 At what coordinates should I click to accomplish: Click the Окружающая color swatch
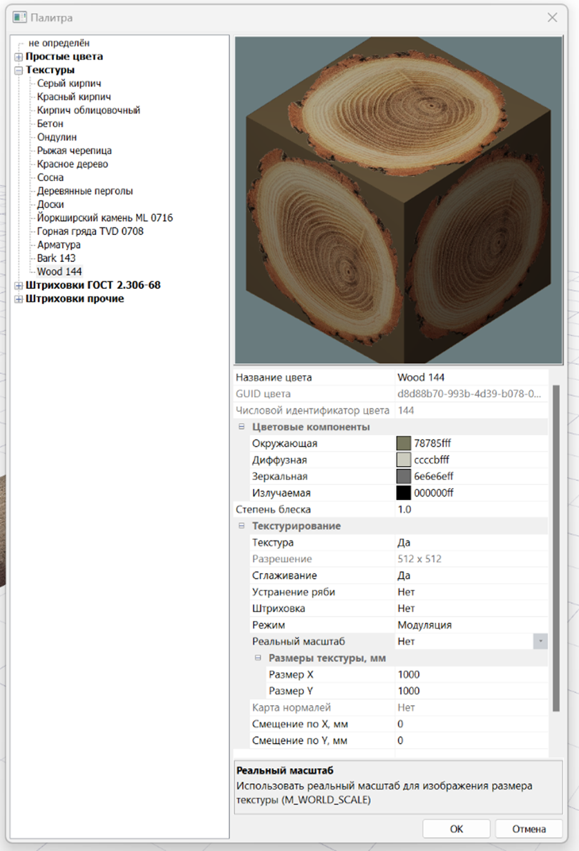[404, 443]
